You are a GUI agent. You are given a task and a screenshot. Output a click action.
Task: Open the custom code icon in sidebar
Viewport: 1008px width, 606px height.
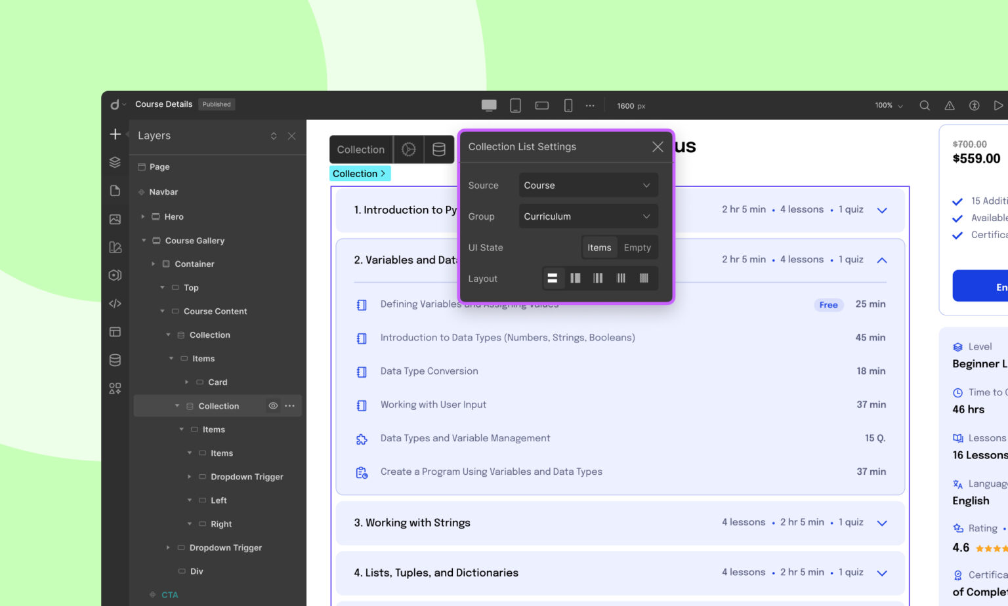115,304
